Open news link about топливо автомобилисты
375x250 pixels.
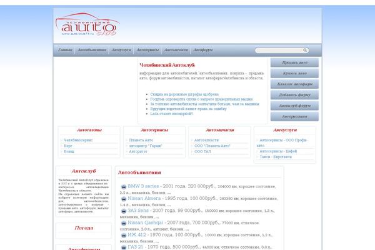pos(204,104)
